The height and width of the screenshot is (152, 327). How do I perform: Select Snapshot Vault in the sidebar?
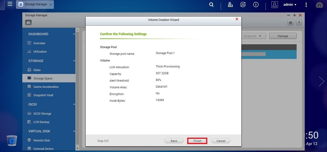coord(43,95)
